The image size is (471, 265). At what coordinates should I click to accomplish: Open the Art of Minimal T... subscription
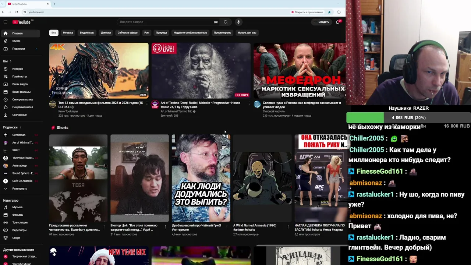(20, 143)
